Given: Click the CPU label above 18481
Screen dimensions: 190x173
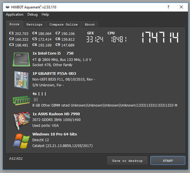Looking at the screenshot, I should point(111,33).
